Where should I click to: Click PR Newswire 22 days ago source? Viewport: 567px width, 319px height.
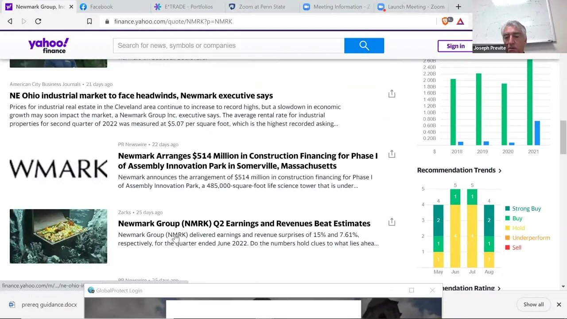tap(148, 144)
